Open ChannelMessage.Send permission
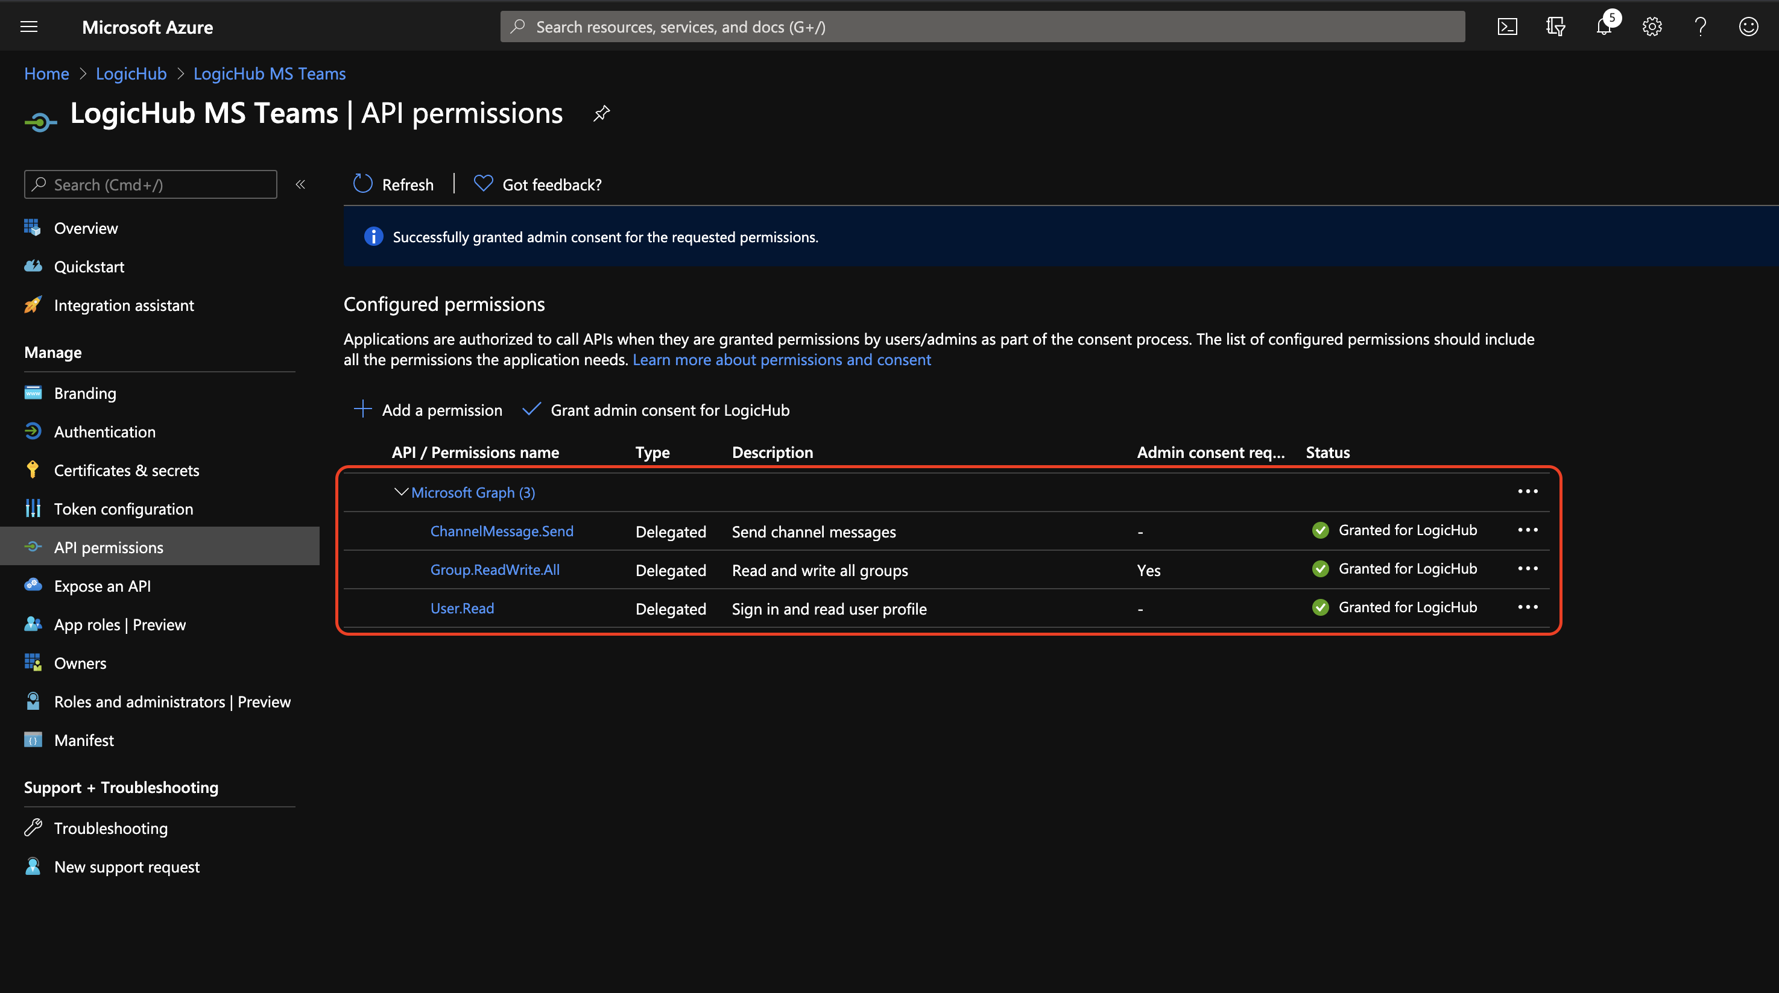The height and width of the screenshot is (993, 1779). pyautogui.click(x=501, y=531)
